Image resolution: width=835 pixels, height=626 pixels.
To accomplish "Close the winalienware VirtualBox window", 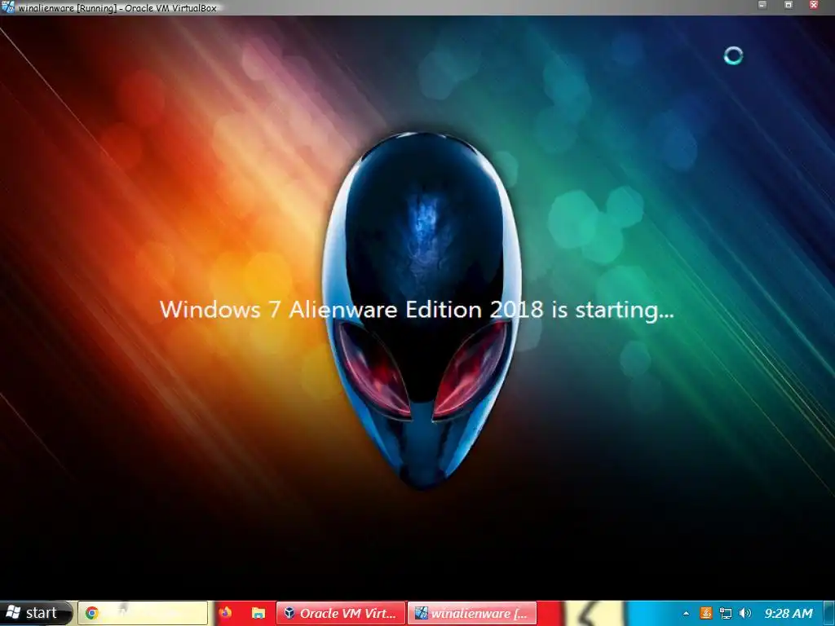I will point(814,6).
